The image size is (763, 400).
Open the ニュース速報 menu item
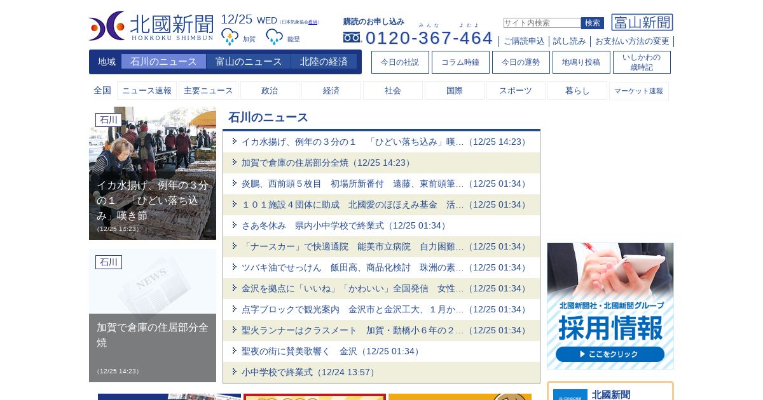point(147,91)
